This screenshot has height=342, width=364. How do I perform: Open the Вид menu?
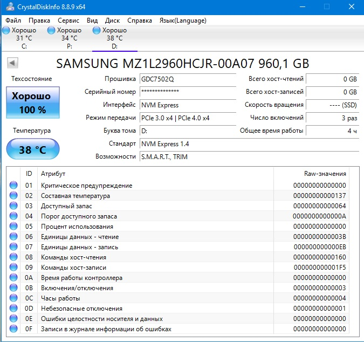[92, 20]
